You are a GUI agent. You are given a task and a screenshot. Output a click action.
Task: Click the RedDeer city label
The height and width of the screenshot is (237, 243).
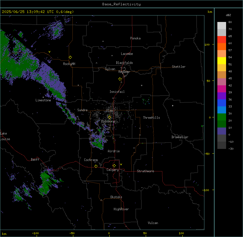point(124,72)
